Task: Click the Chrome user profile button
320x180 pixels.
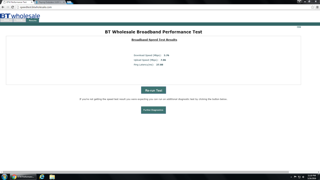Action: 299,1
